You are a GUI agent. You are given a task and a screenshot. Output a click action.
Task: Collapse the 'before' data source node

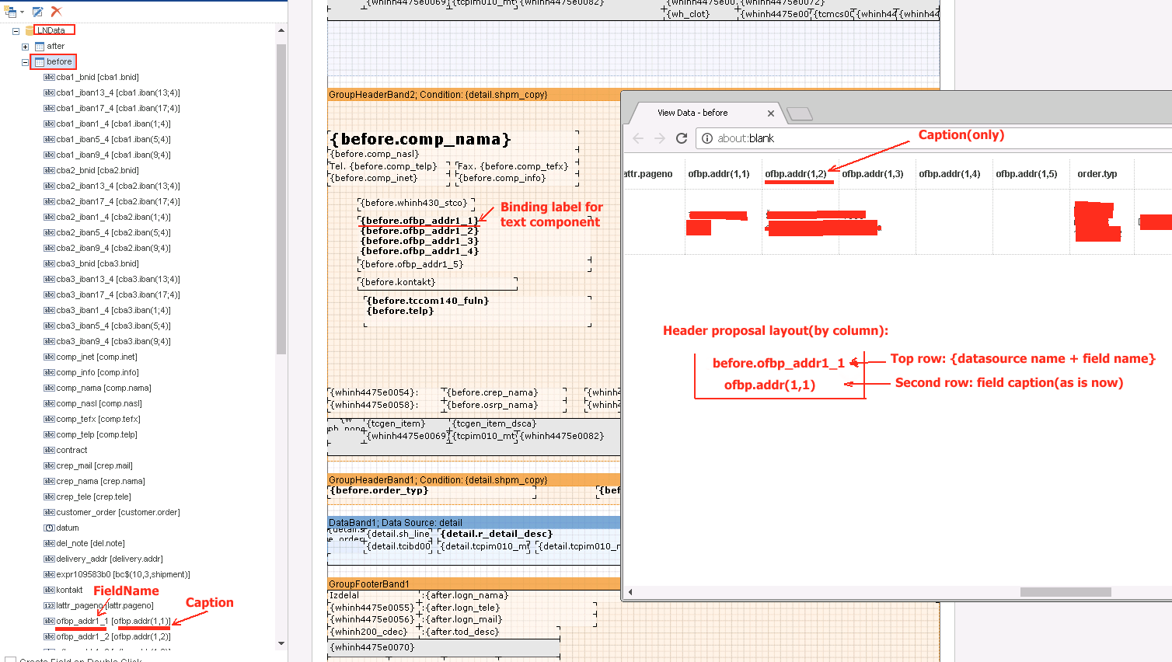click(x=25, y=62)
